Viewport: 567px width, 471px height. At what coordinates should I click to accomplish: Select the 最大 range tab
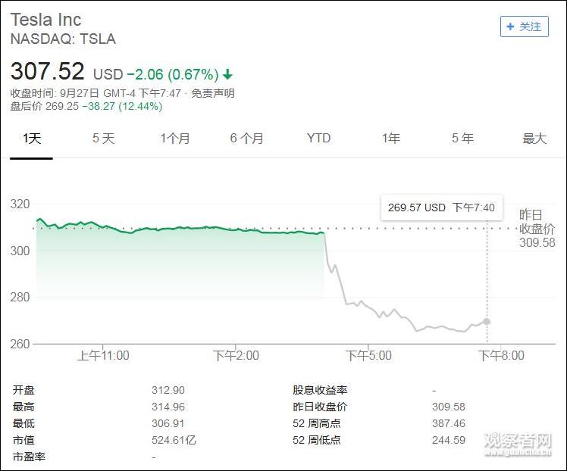[x=534, y=139]
